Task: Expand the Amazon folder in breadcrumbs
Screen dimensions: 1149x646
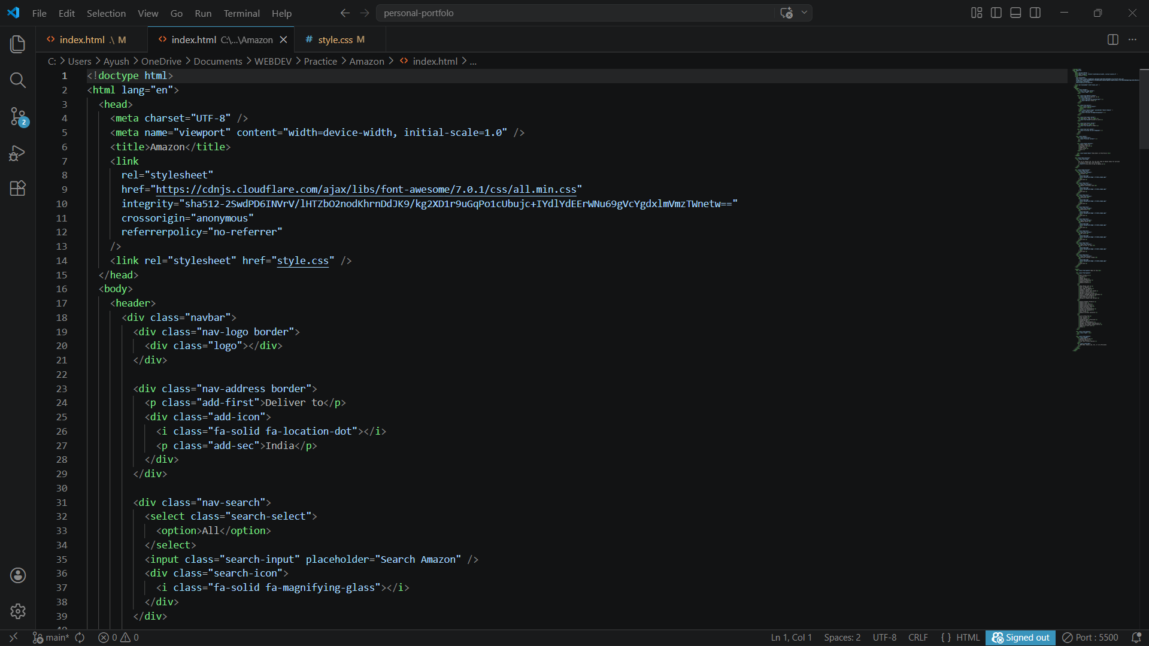Action: (x=366, y=61)
